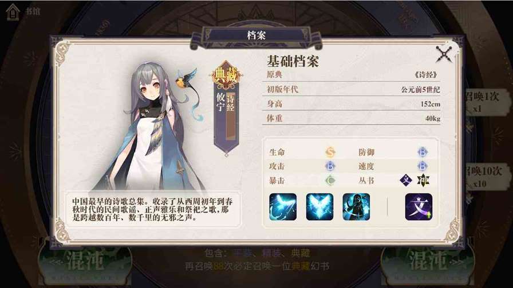This screenshot has width=513, height=288.
Task: Click the B rank badge for 速度
Action: [423, 166]
